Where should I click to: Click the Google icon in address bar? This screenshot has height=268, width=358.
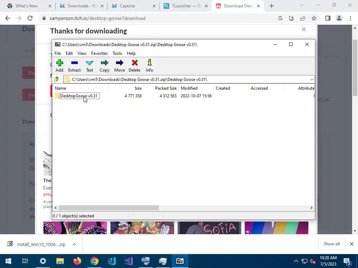pyautogui.click(x=280, y=18)
